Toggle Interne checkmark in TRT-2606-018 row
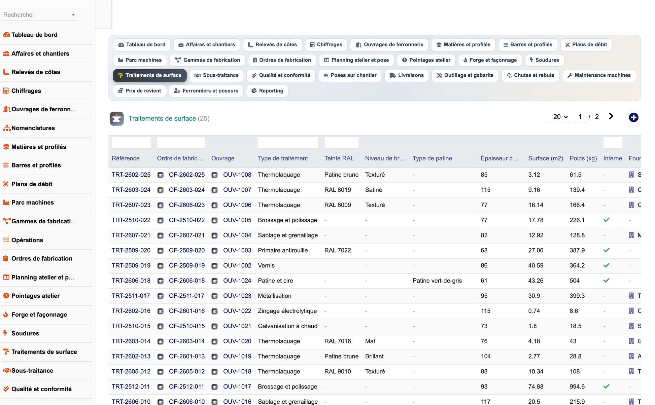Screen dimensions: 655x405 click(607, 281)
